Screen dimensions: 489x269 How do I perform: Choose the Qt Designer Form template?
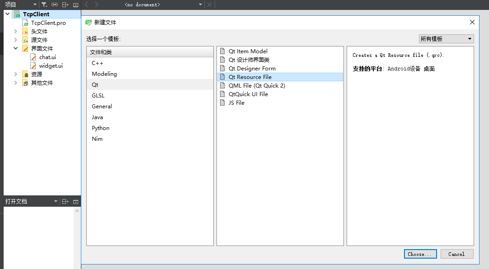[x=280, y=68]
